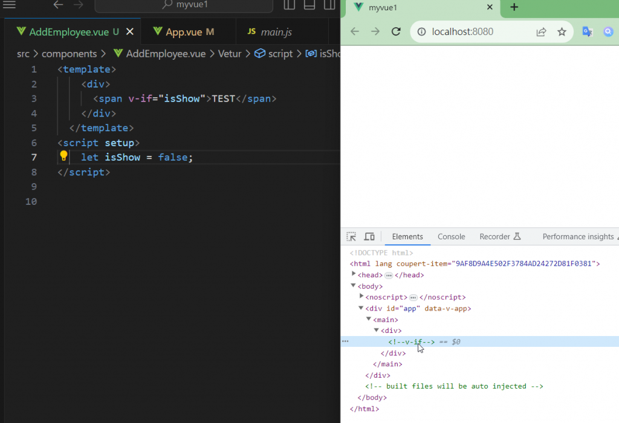Select built files auto injected comment

point(454,386)
